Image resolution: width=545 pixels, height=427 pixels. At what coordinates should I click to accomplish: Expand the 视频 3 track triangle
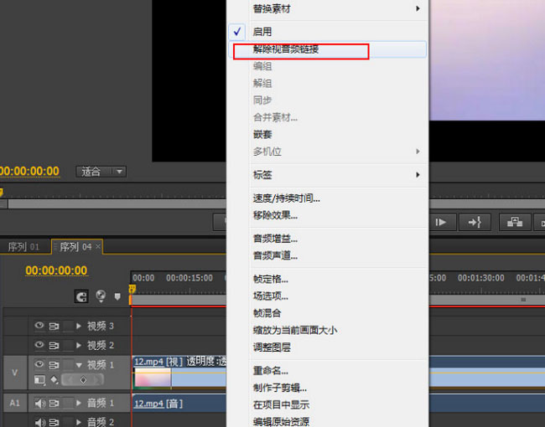click(79, 326)
